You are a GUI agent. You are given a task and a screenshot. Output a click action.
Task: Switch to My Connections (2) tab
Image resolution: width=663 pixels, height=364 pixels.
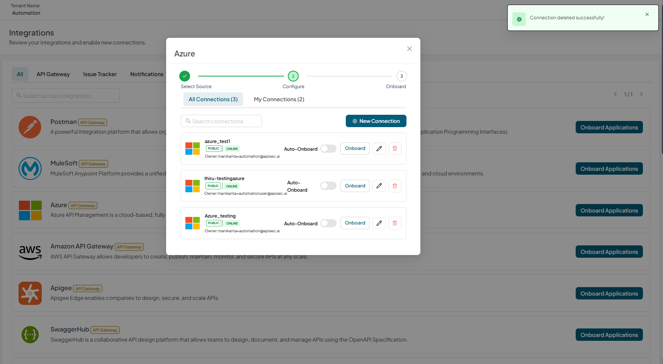tap(279, 99)
